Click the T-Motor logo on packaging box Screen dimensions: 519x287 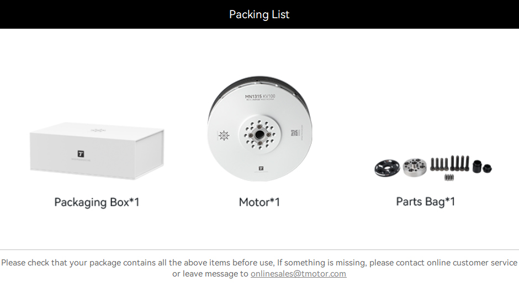click(81, 154)
